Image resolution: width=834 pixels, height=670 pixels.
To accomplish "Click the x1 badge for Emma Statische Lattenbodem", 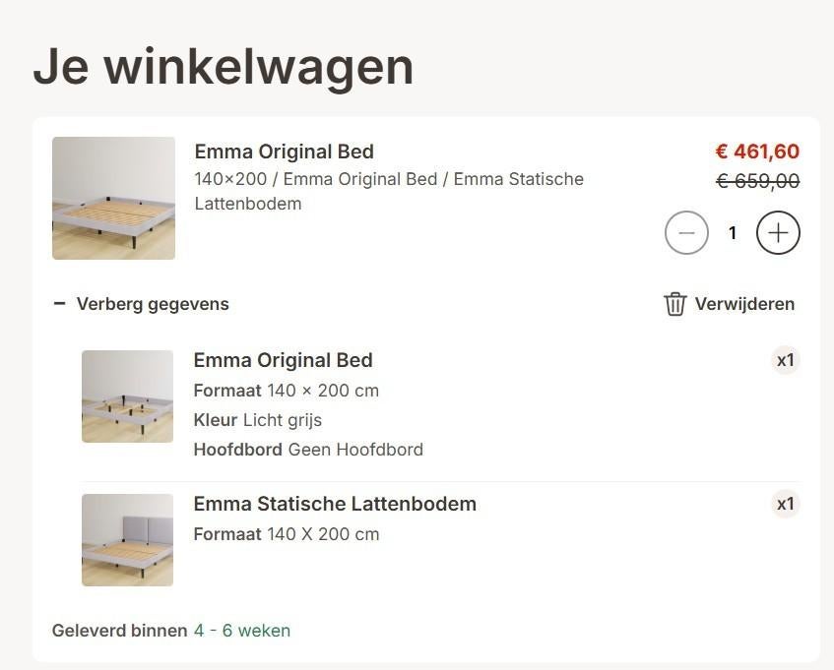I will point(785,504).
